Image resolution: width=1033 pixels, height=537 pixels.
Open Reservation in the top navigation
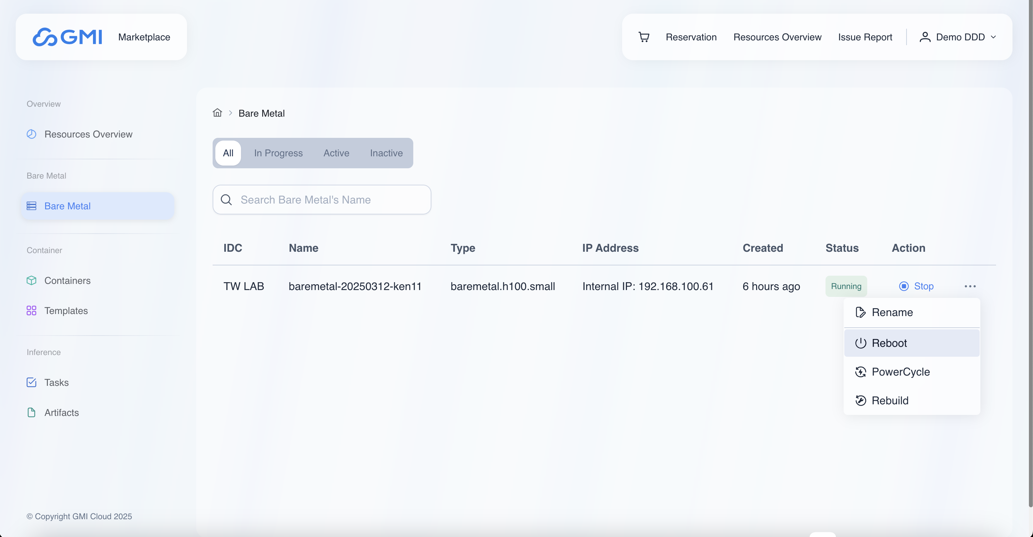pyautogui.click(x=691, y=37)
